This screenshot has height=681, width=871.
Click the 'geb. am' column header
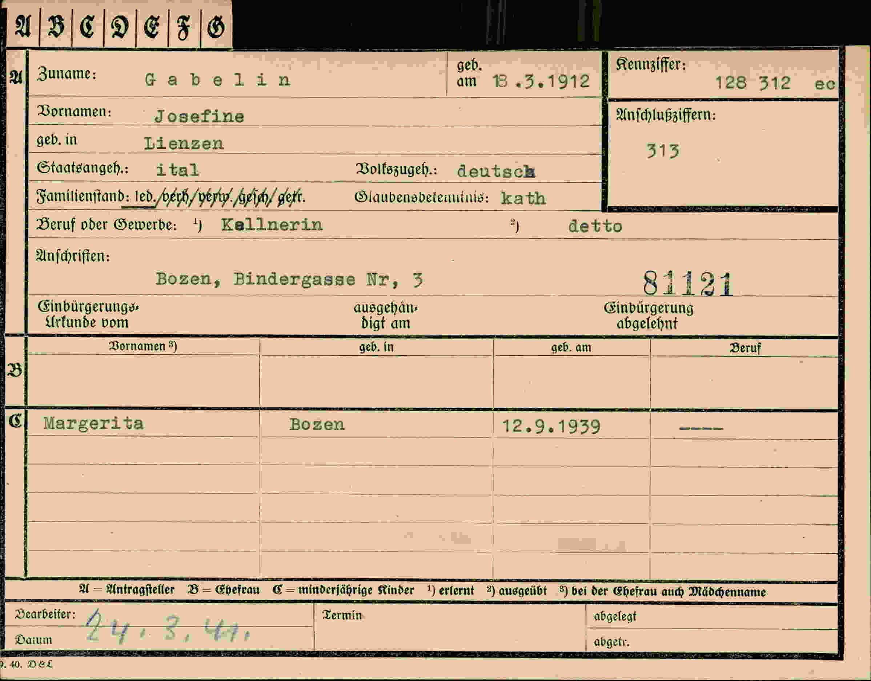pyautogui.click(x=571, y=348)
